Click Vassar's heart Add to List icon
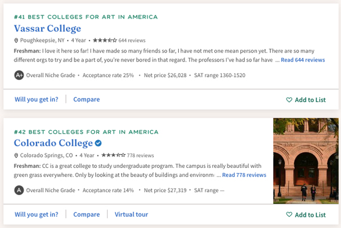Viewport: 341px width, 228px height. point(289,100)
